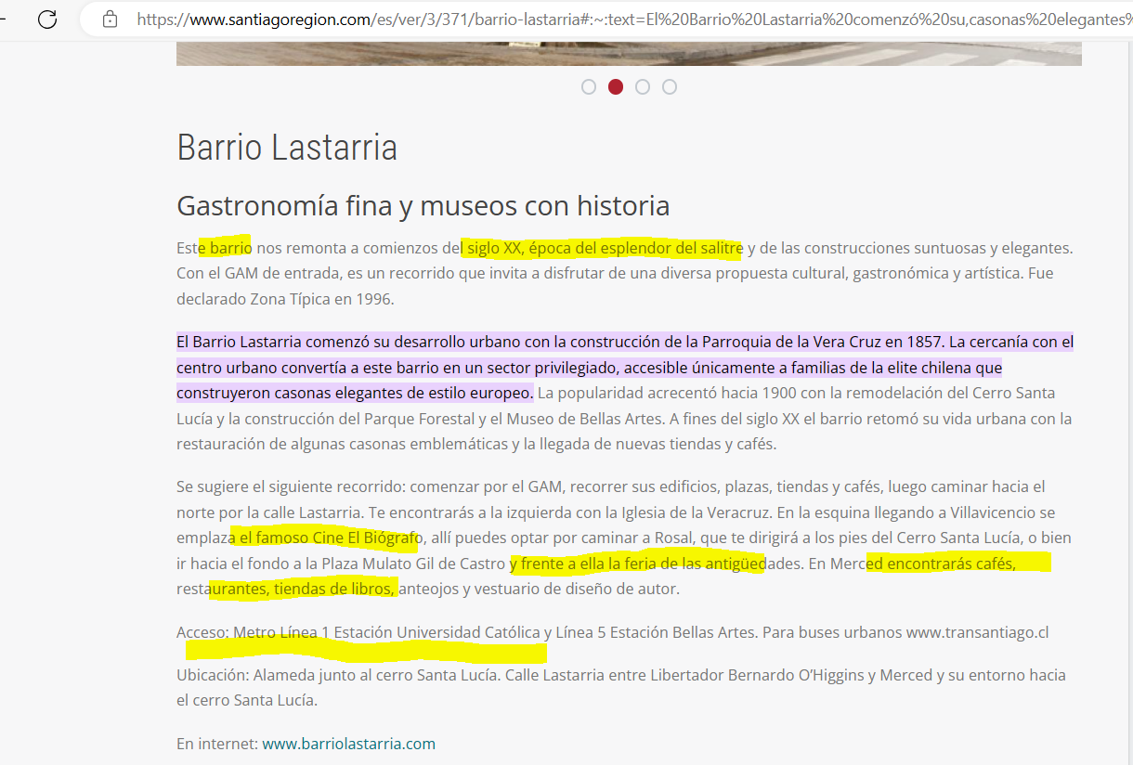This screenshot has height=765, width=1133.
Task: Click highlighted text 'encontrarás cafés'
Action: tap(952, 564)
